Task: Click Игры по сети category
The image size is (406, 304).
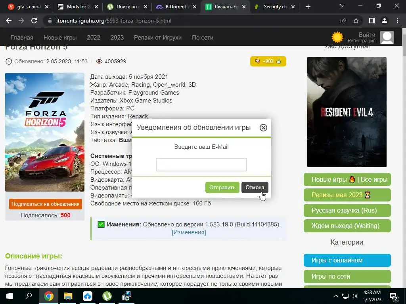Action: click(x=347, y=277)
